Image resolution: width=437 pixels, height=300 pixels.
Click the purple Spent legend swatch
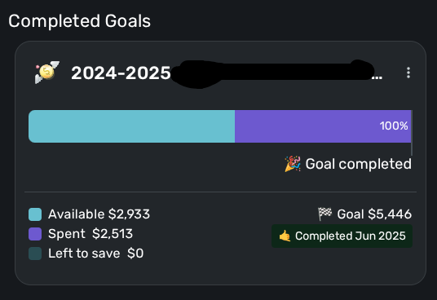pyautogui.click(x=35, y=234)
